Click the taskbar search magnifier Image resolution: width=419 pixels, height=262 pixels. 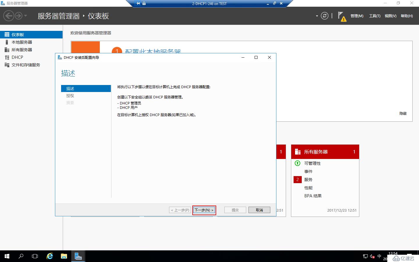click(x=21, y=256)
